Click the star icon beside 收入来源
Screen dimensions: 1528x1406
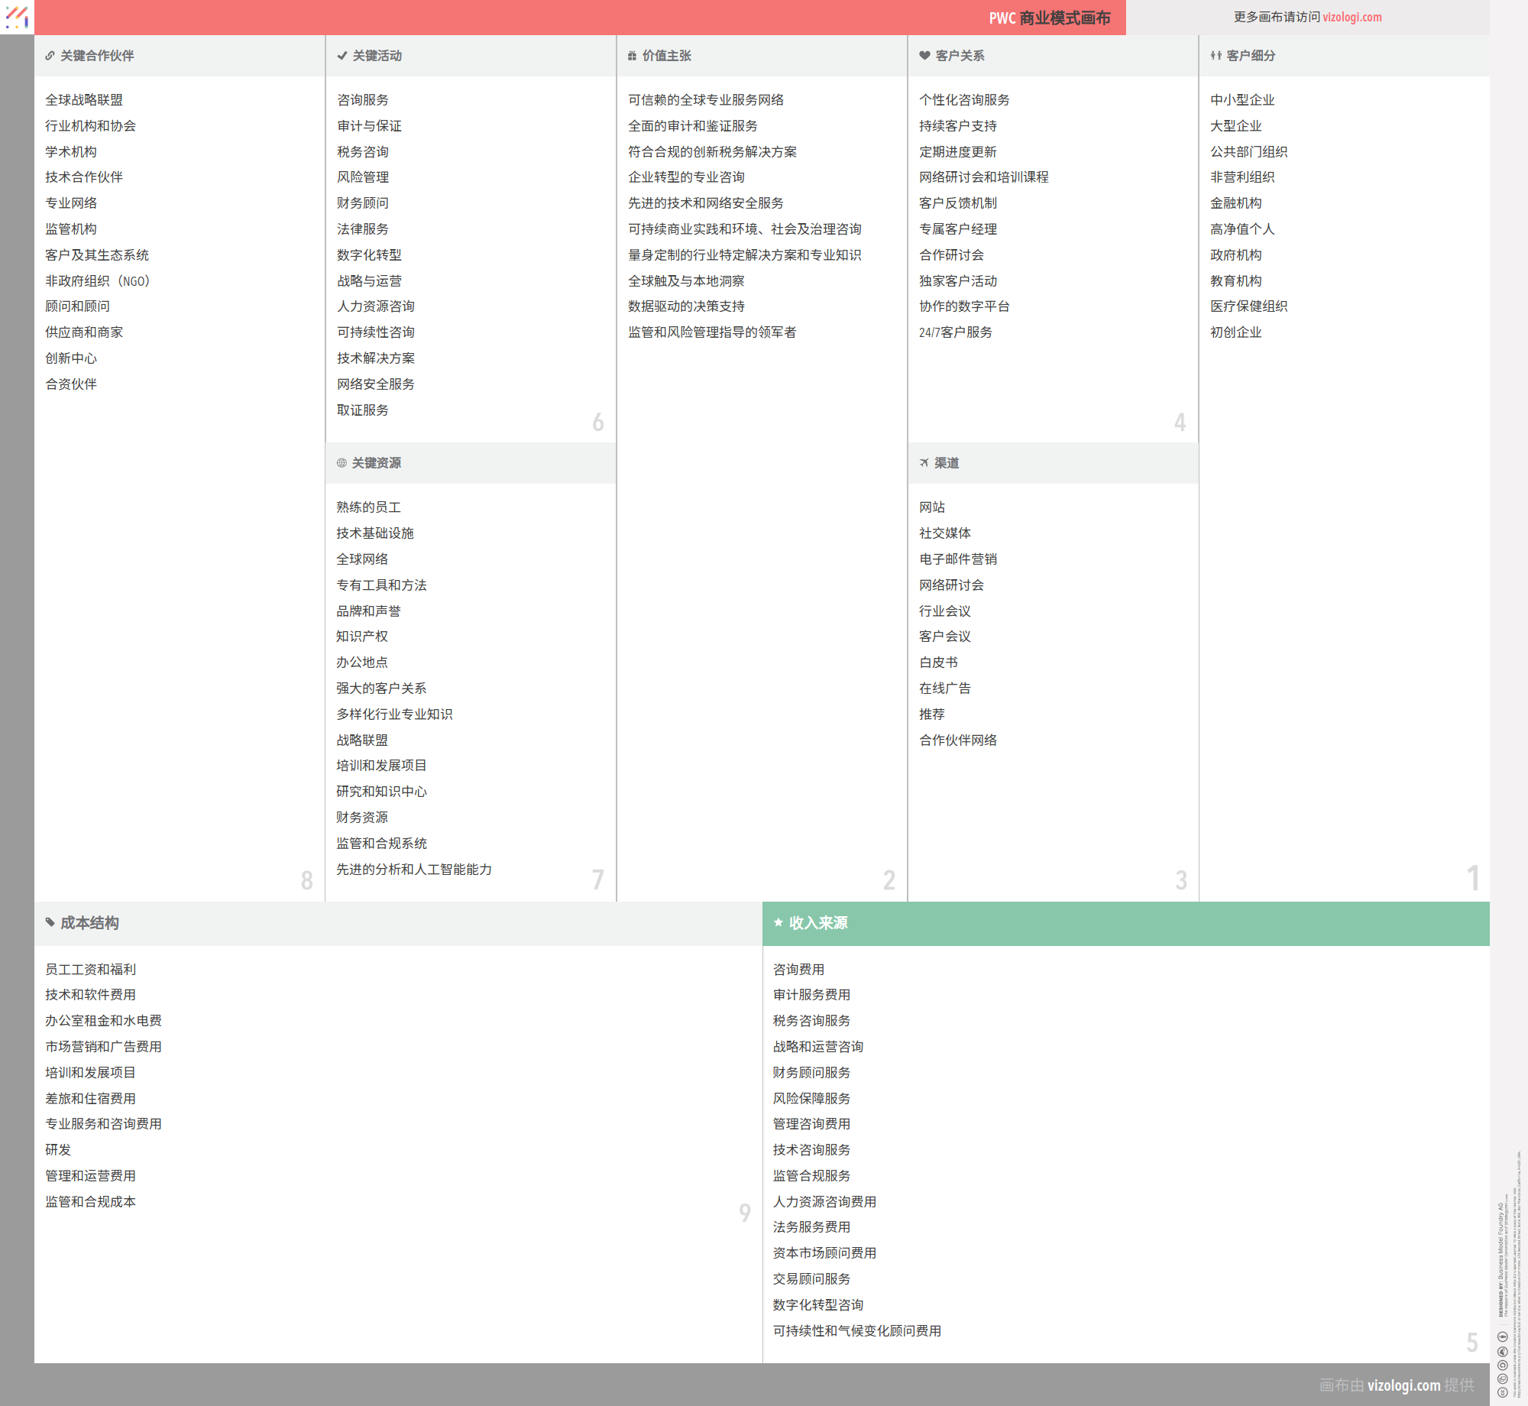click(779, 922)
